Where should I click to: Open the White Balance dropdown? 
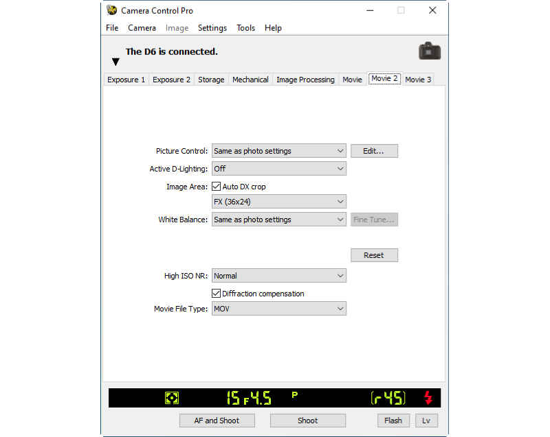tap(279, 220)
